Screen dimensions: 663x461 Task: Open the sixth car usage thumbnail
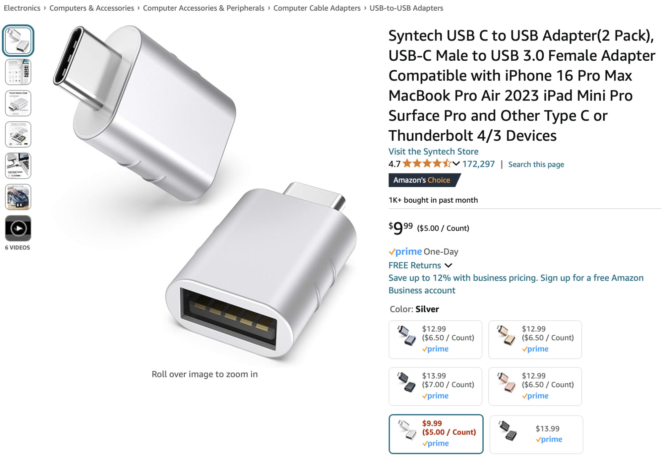[18, 197]
